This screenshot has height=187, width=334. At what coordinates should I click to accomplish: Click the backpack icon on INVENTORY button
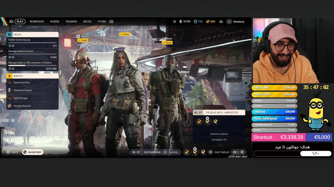pyautogui.click(x=25, y=152)
